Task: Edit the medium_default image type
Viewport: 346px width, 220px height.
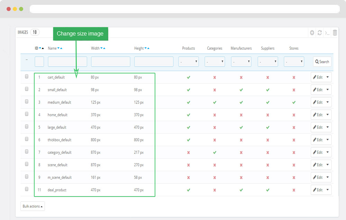Action: click(x=318, y=102)
